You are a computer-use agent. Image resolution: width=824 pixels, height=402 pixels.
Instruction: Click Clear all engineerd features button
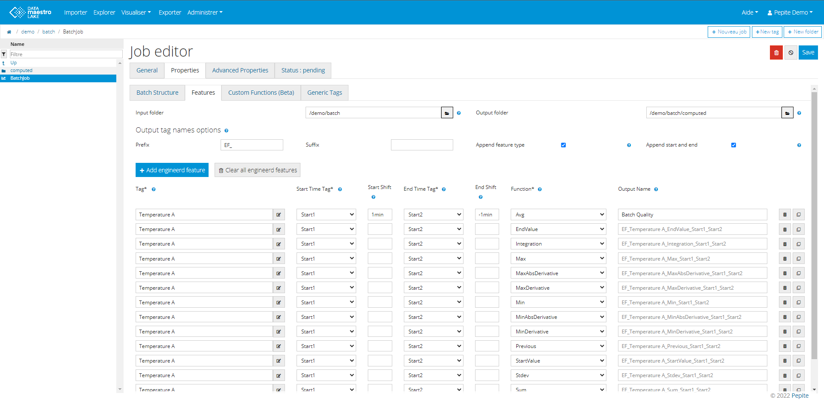[x=257, y=170]
